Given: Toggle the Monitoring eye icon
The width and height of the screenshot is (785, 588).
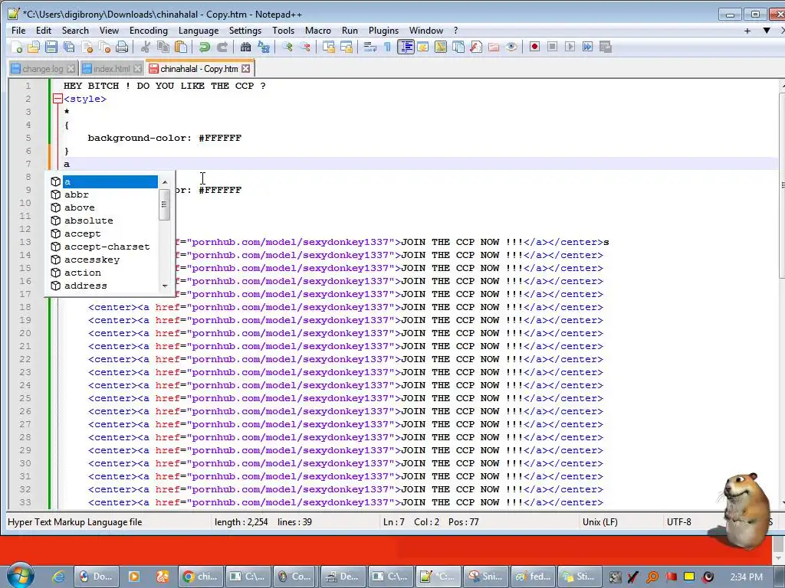Looking at the screenshot, I should point(511,47).
